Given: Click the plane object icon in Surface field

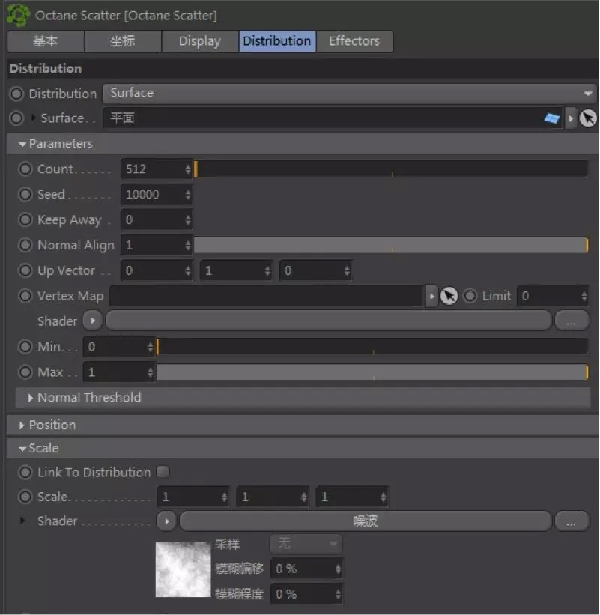Looking at the screenshot, I should coord(552,118).
